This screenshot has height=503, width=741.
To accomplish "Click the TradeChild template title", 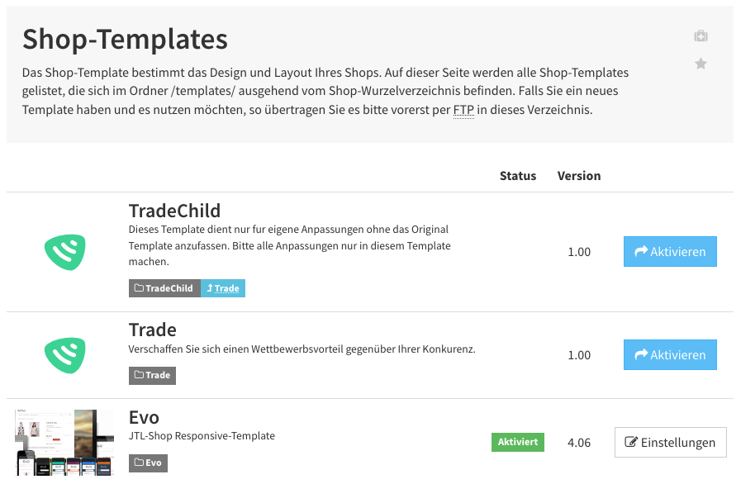I will point(174,211).
